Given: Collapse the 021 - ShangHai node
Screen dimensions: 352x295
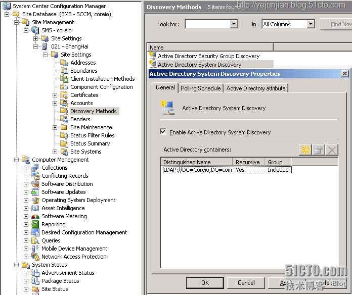Looking at the screenshot, I should coord(36,46).
